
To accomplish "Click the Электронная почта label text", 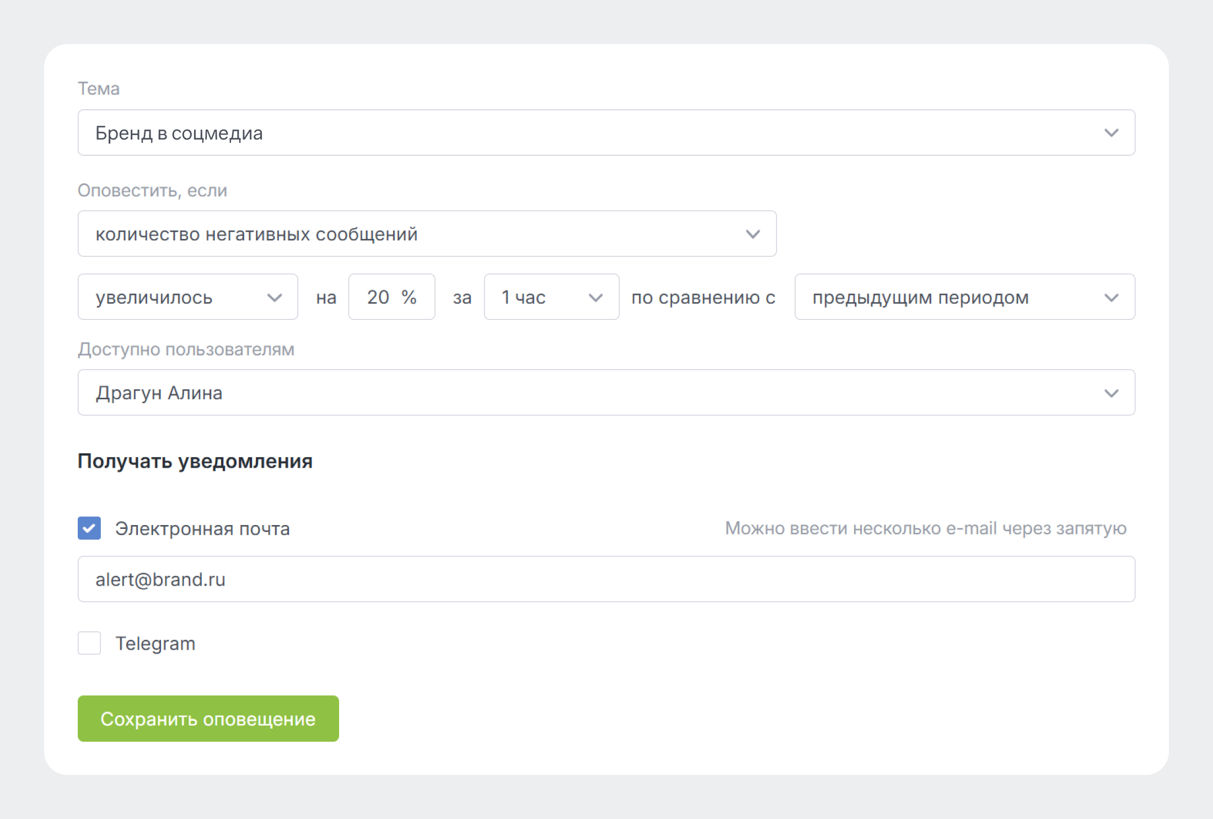I will tap(202, 529).
